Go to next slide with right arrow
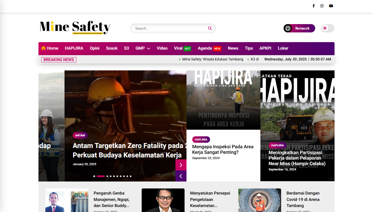Viewport: 373px width, 212px height. 181,165
